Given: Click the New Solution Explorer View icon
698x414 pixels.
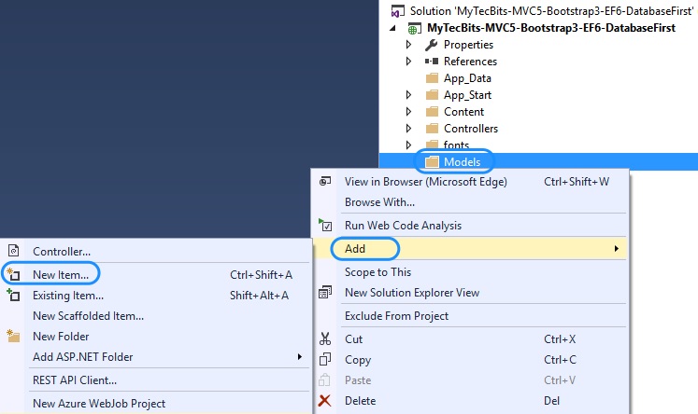Looking at the screenshot, I should coord(325,292).
